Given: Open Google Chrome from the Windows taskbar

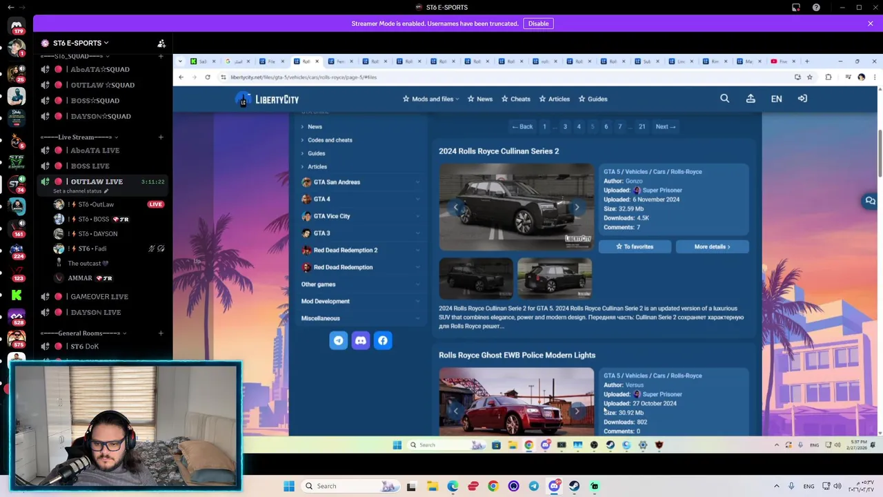Looking at the screenshot, I should (493, 486).
